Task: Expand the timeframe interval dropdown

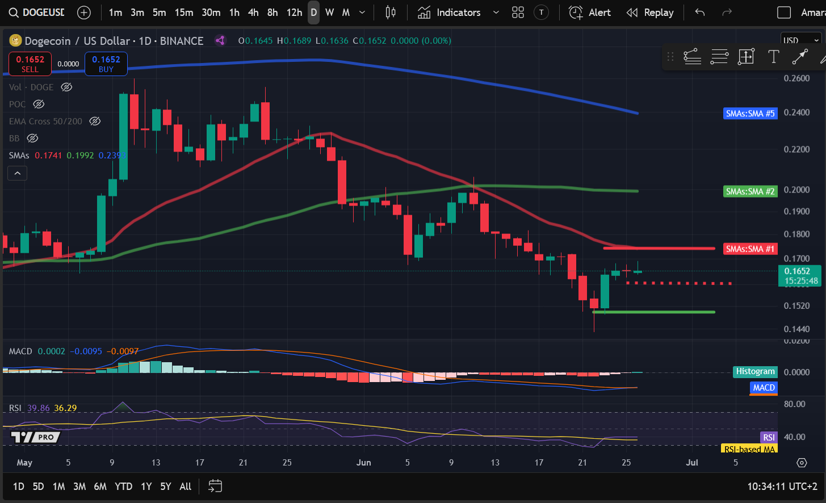Action: 362,12
